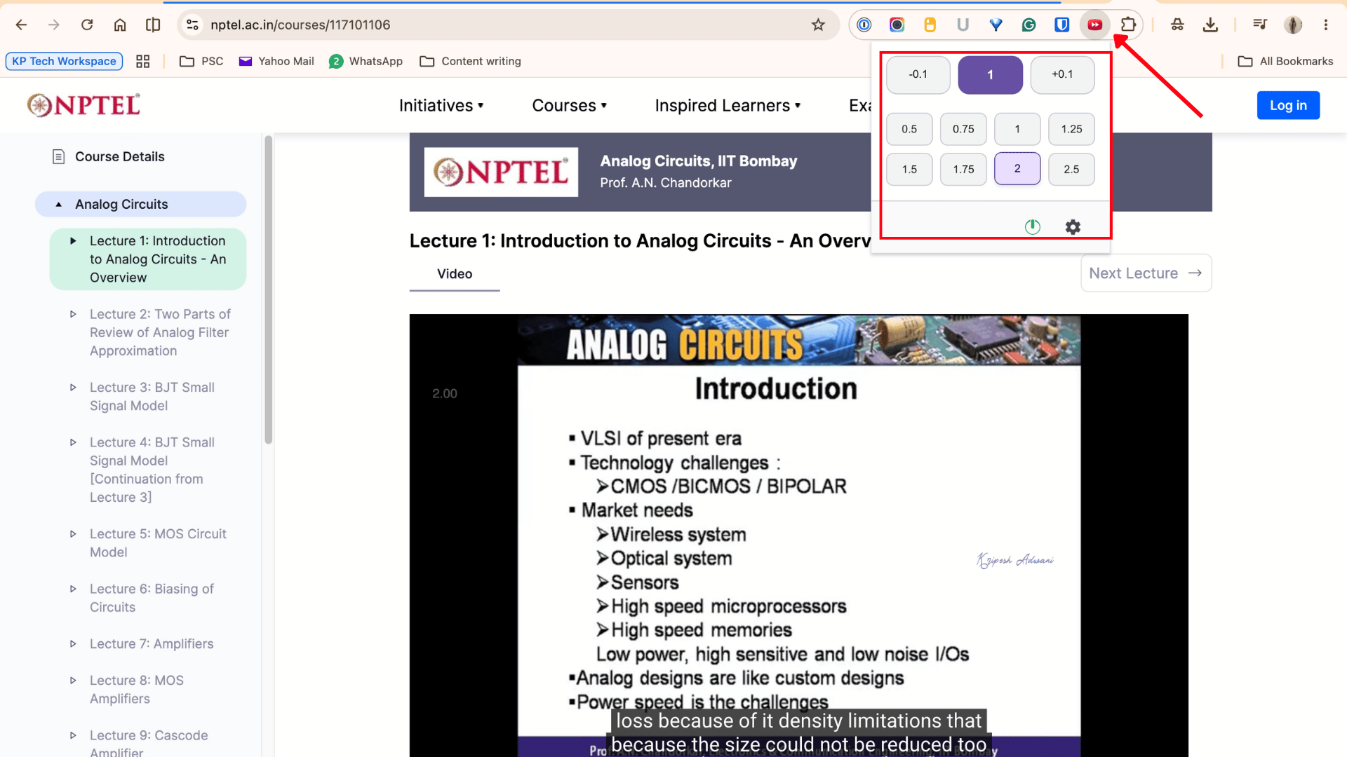This screenshot has width=1347, height=757.
Task: Open the extensions puzzle piece menu
Action: tap(1128, 25)
